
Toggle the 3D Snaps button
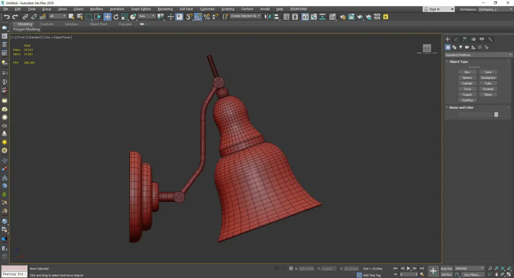pyautogui.click(x=188, y=17)
